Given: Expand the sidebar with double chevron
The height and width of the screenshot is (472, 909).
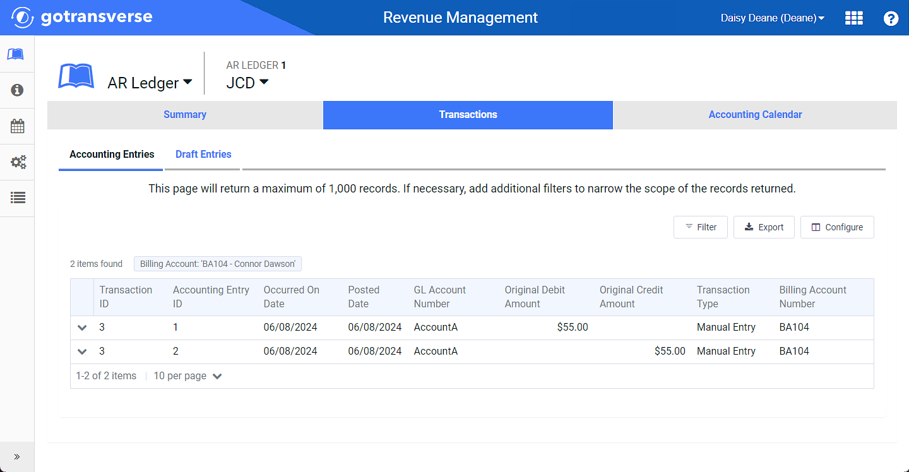Looking at the screenshot, I should [x=17, y=457].
